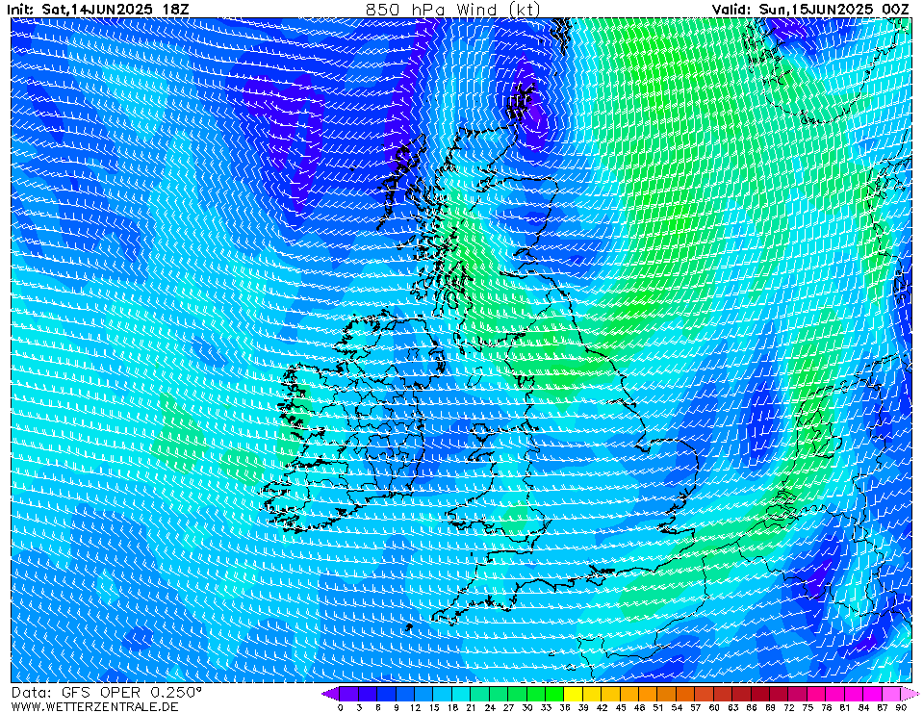
Task: Click the '42' label on the legend
Action: (603, 707)
